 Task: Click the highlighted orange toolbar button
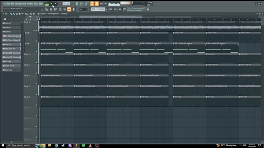point(69,9)
